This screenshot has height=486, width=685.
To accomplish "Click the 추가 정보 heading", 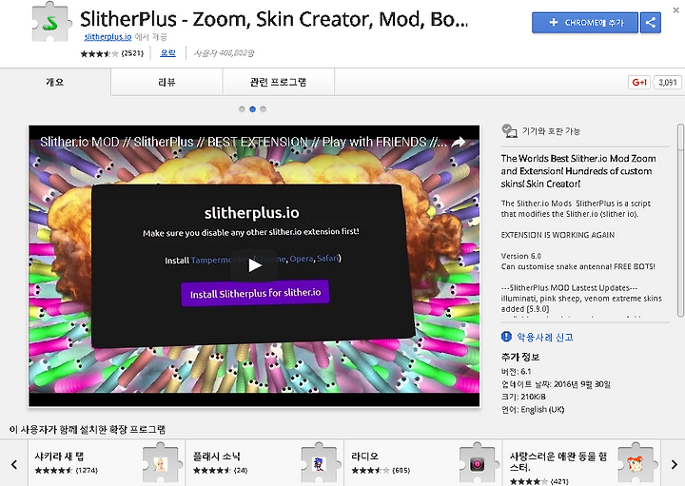I will click(520, 357).
